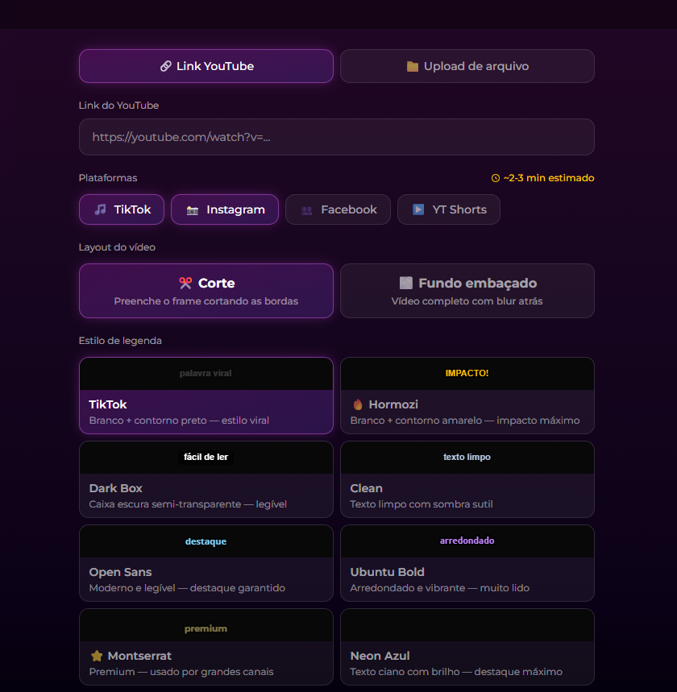Choose the TikTok caption style card
Image resolution: width=677 pixels, height=692 pixels.
coord(206,396)
